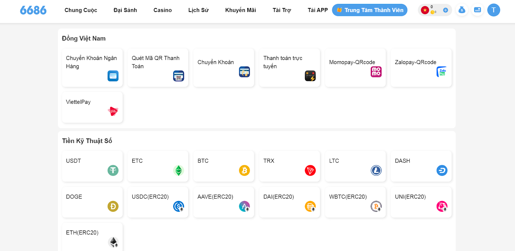The height and width of the screenshot is (251, 515).
Task: Open the Tải APP menu item
Action: click(318, 10)
